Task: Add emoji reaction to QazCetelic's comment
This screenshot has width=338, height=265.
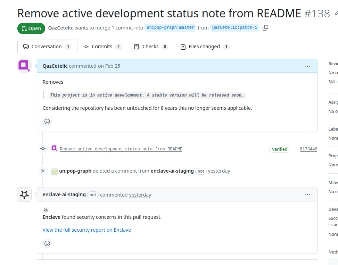Action: click(47, 122)
